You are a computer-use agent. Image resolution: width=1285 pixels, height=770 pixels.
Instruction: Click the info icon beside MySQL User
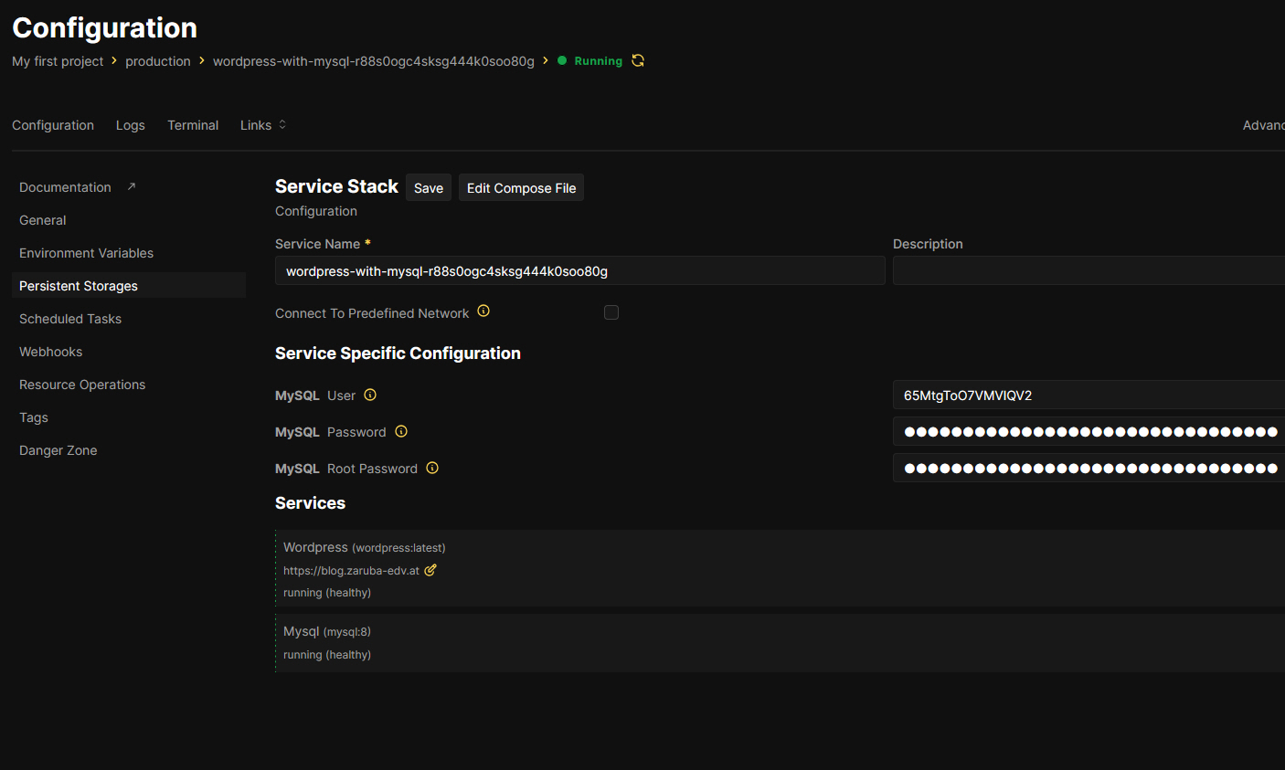[370, 395]
